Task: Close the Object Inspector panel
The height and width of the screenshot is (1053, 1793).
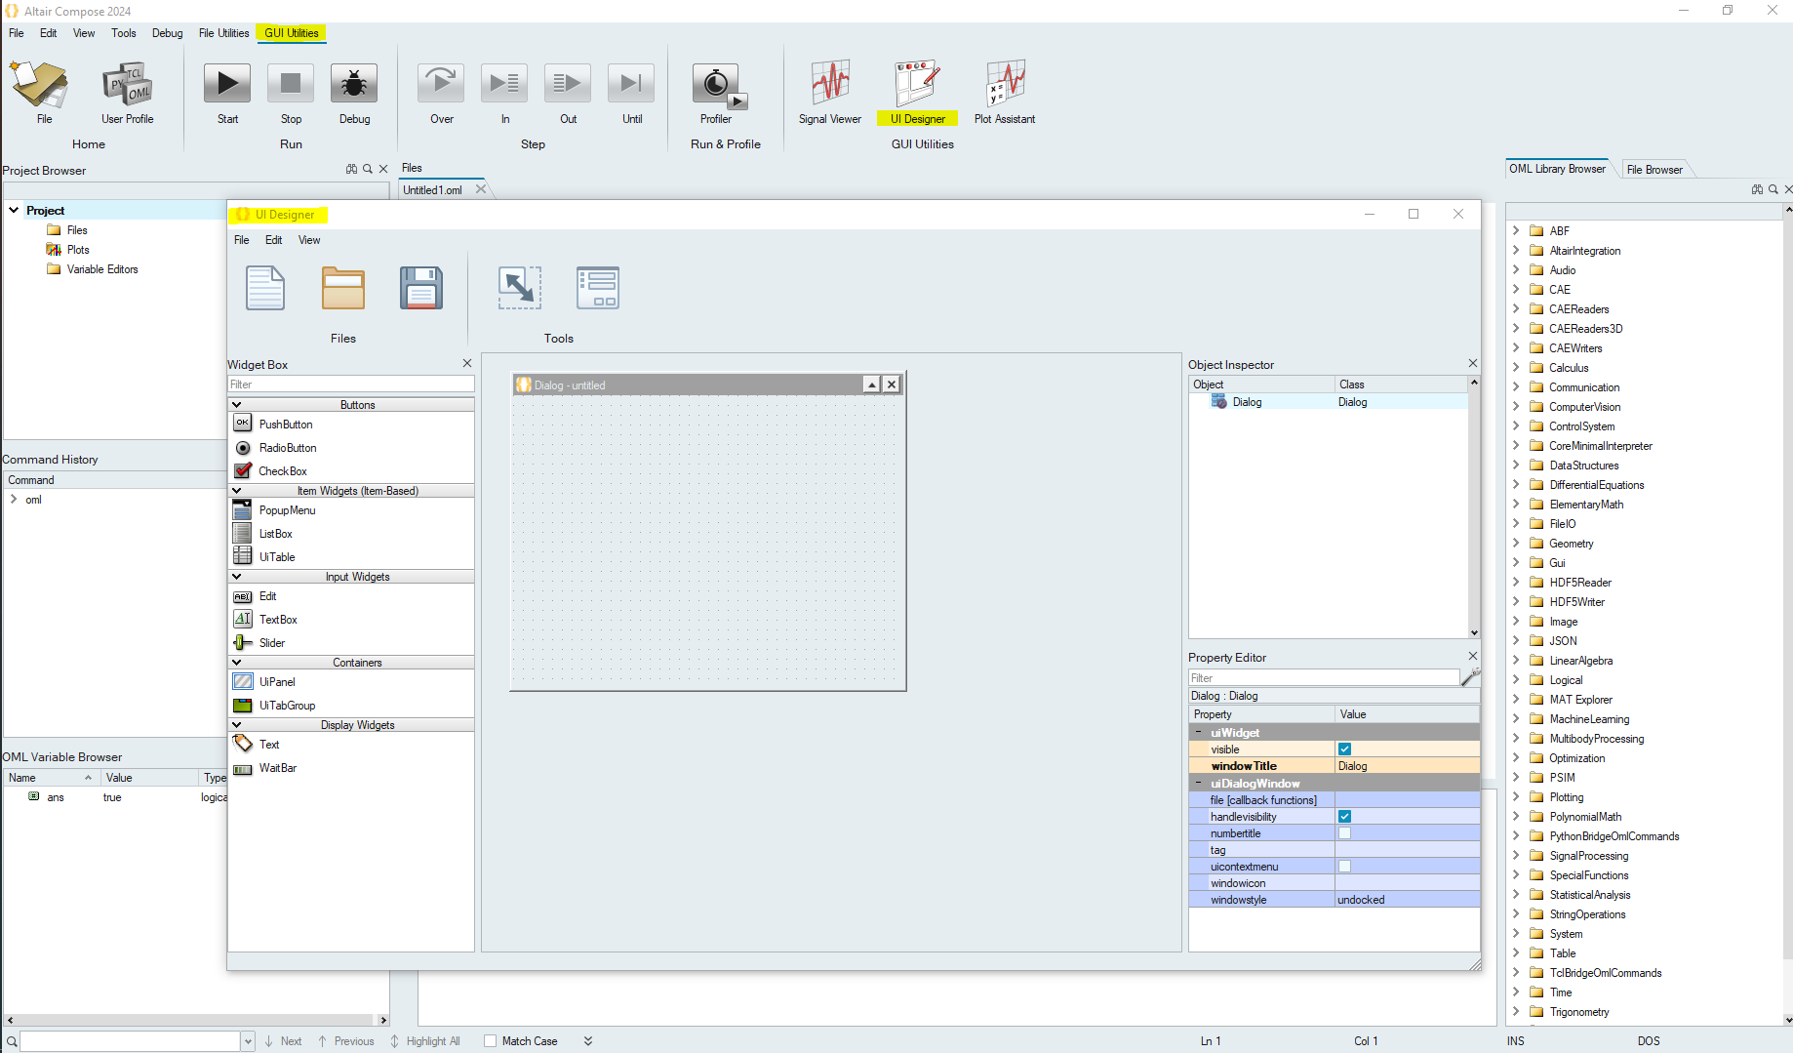Action: [x=1473, y=363]
